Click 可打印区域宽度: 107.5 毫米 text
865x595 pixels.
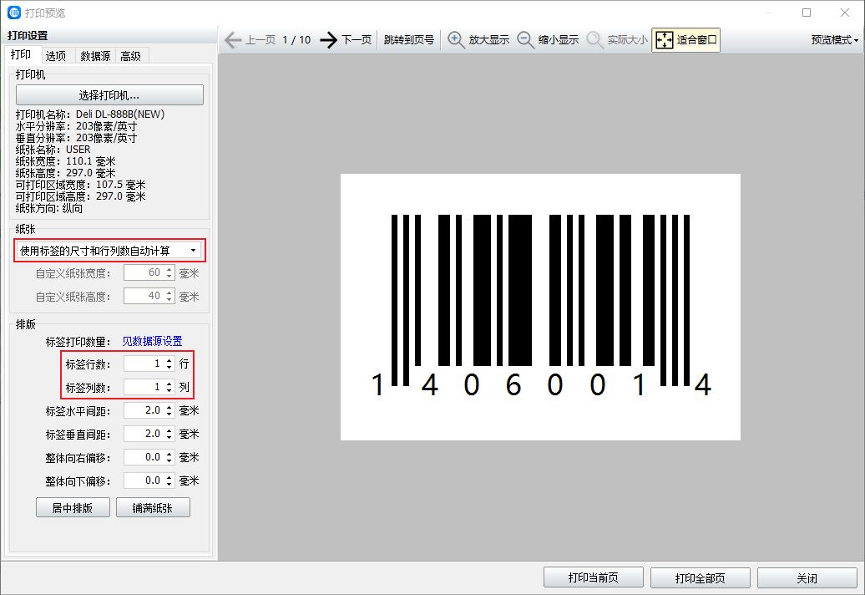click(x=80, y=185)
